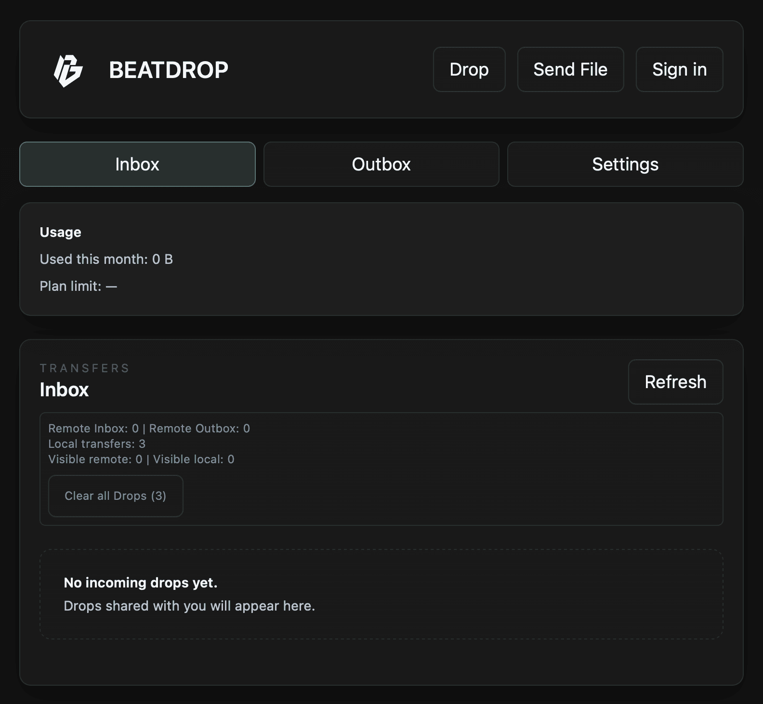Open the Settings tab
763x704 pixels.
pos(625,164)
